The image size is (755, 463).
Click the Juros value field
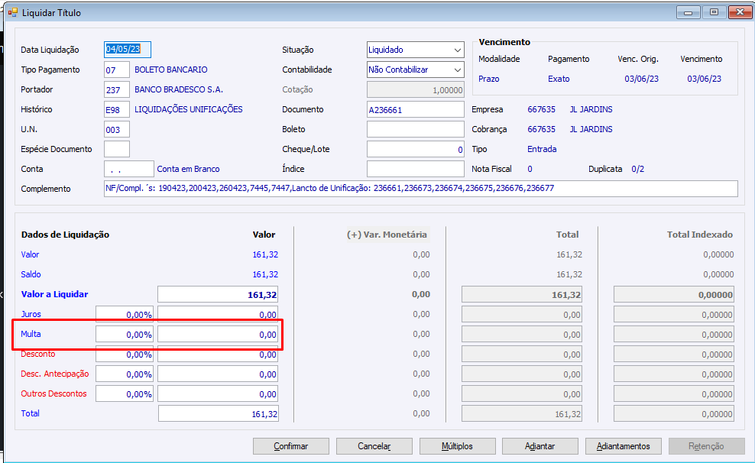pos(218,314)
